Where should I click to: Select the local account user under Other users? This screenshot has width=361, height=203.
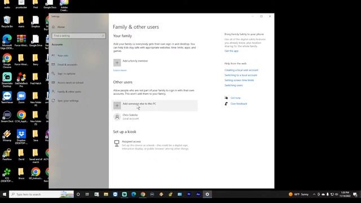(155, 117)
